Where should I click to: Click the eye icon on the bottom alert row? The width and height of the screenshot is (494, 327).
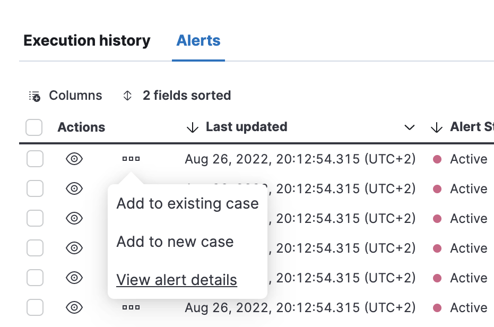74,307
